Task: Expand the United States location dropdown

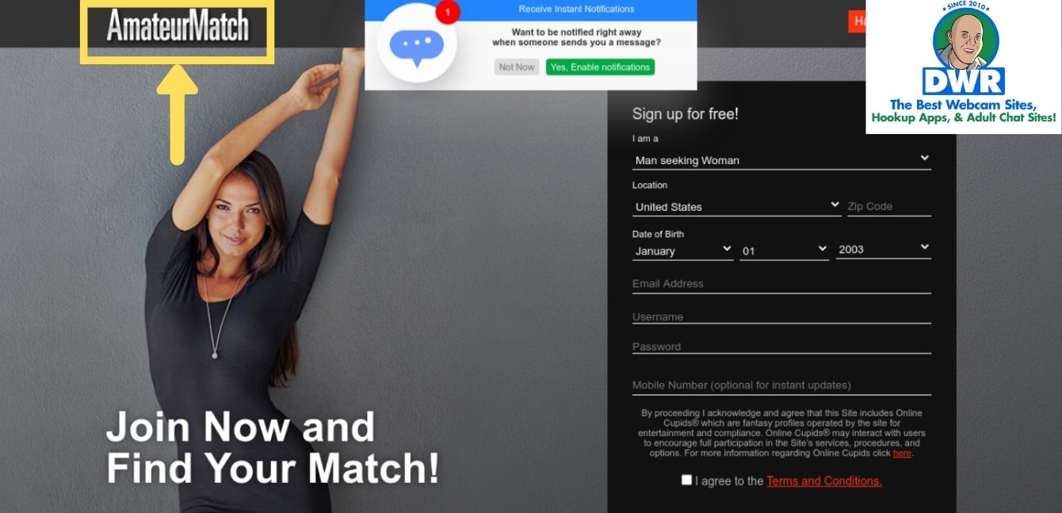Action: coord(736,206)
